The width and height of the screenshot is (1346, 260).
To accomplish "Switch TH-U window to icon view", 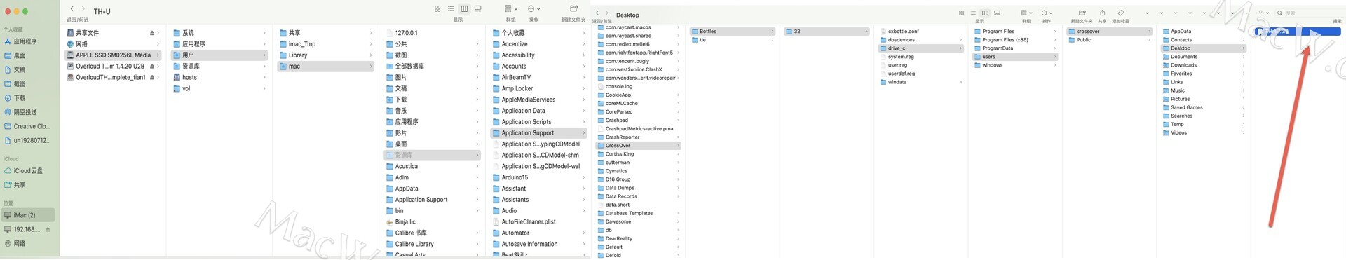I will [x=437, y=8].
